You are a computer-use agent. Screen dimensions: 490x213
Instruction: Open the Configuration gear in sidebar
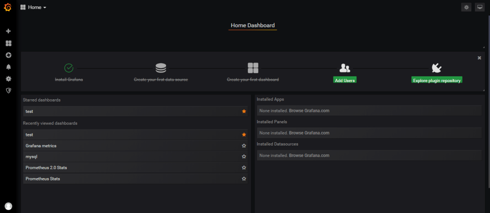(x=9, y=79)
